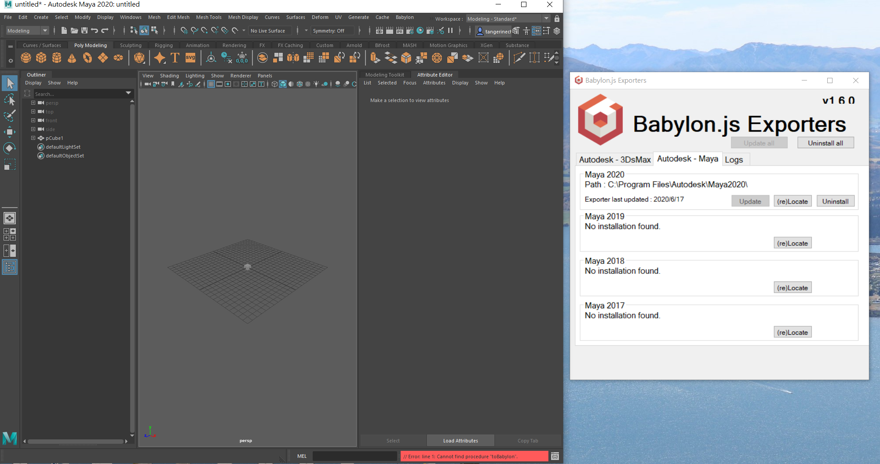The image size is (880, 464).
Task: Click (re)Locate for Maya 2020
Action: click(792, 201)
